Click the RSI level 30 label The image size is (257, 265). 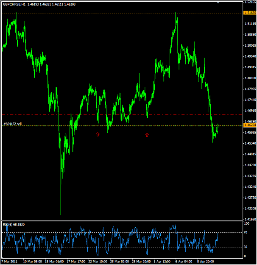[246, 247]
